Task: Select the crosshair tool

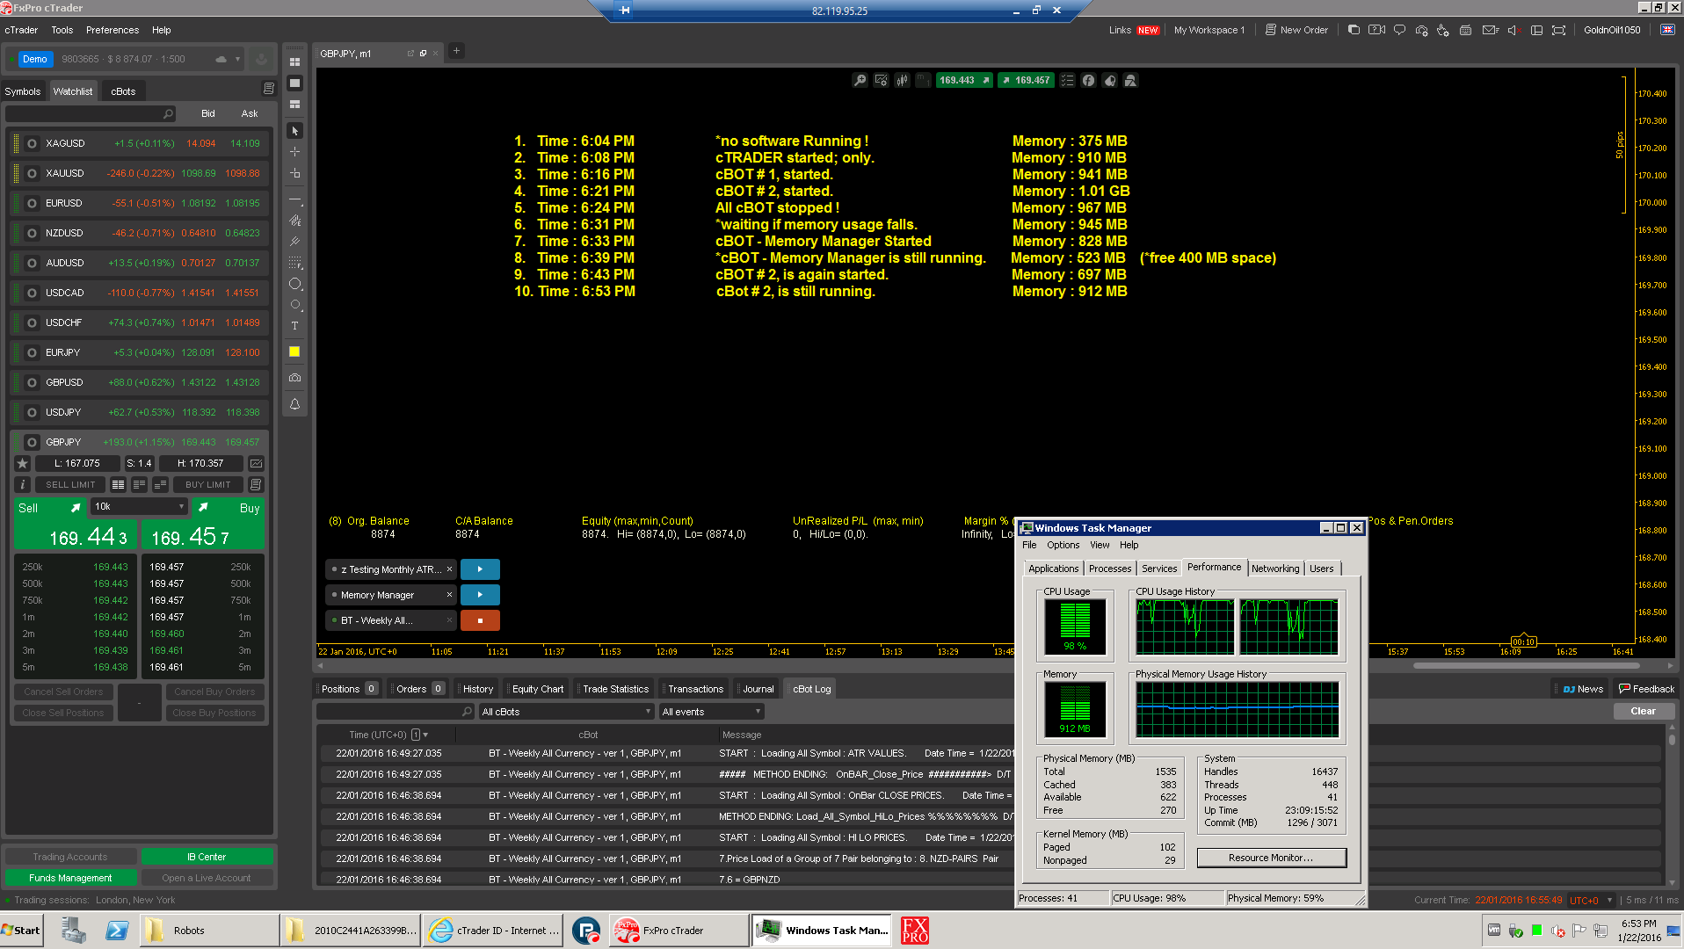Action: tap(294, 152)
